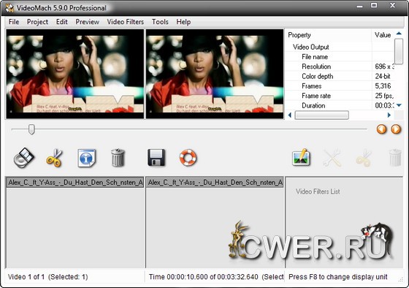The height and width of the screenshot is (288, 409).
Task: Click the timeline position slider handle
Action: pos(31,129)
